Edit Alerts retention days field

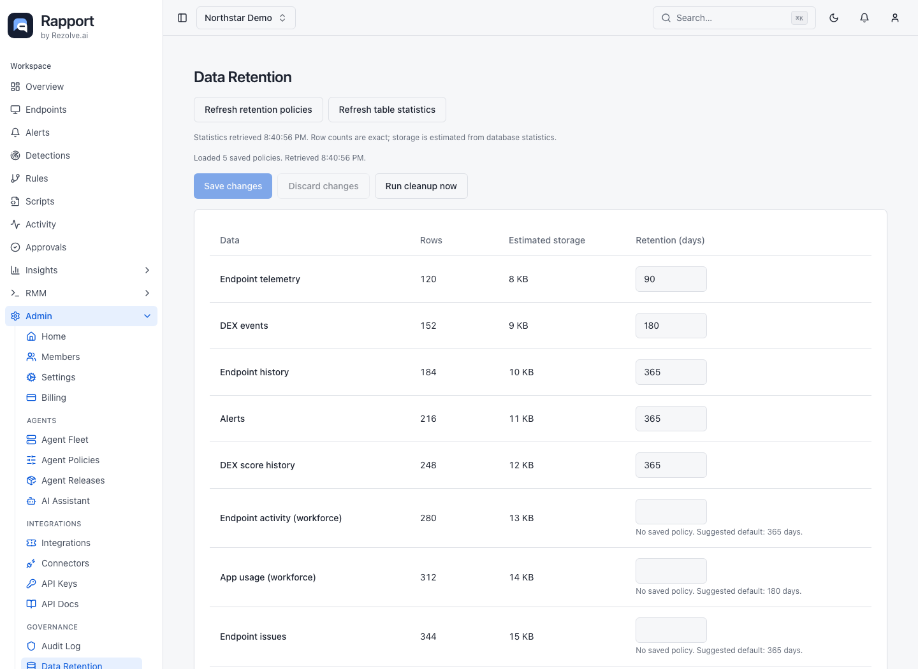coord(671,419)
